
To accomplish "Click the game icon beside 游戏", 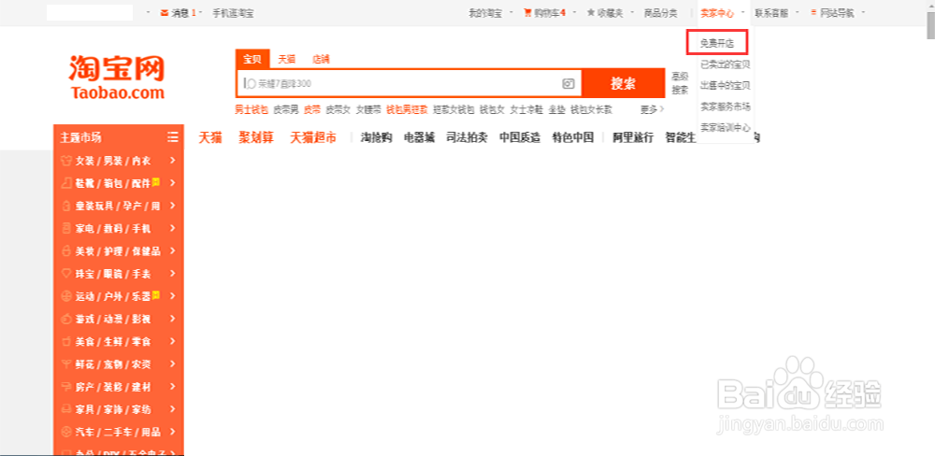I will point(66,319).
